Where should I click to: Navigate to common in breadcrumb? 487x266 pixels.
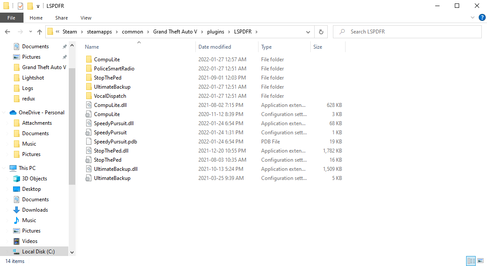pos(132,32)
